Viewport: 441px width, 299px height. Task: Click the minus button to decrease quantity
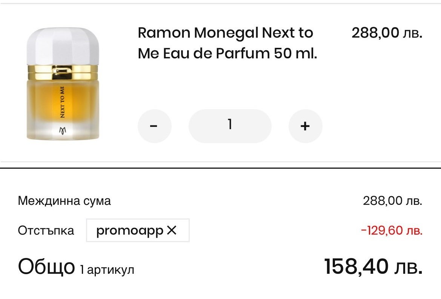[154, 126]
